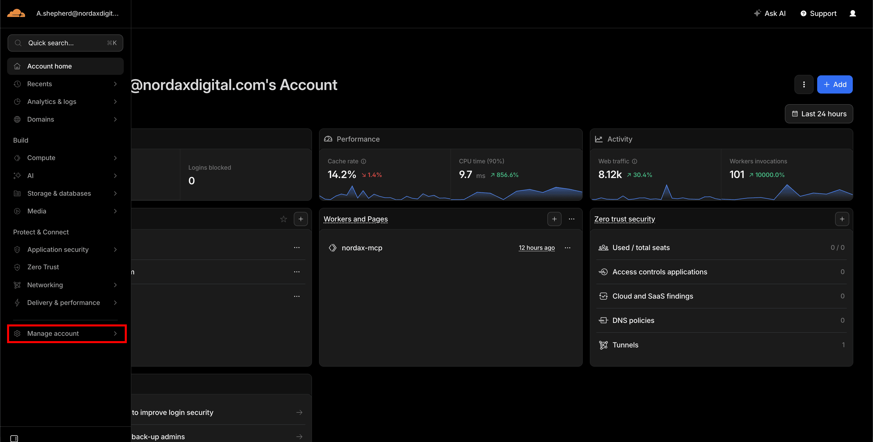This screenshot has height=442, width=873.
Task: Select Account home in the sidebar
Action: click(50, 66)
